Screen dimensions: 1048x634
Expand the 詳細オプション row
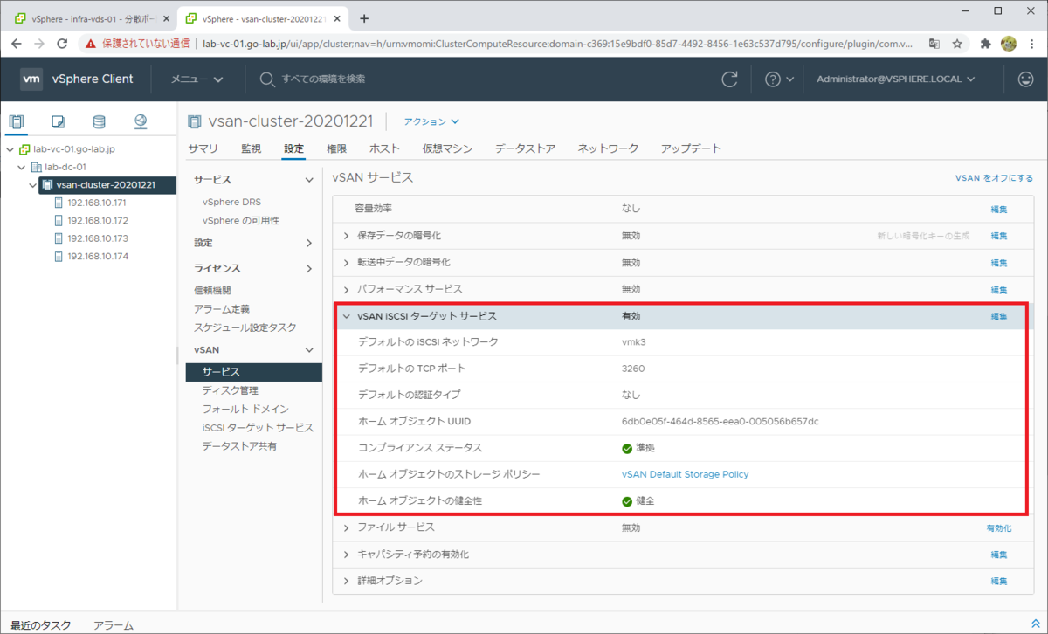click(x=347, y=581)
